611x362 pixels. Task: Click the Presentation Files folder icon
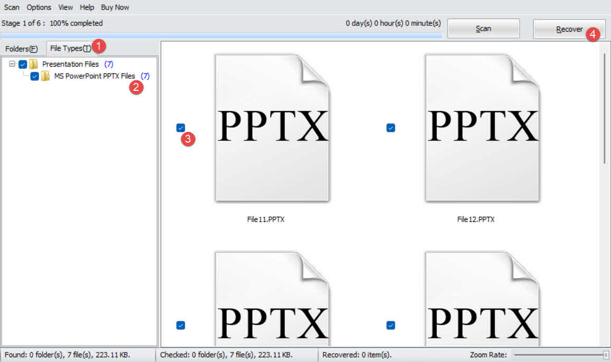33,64
